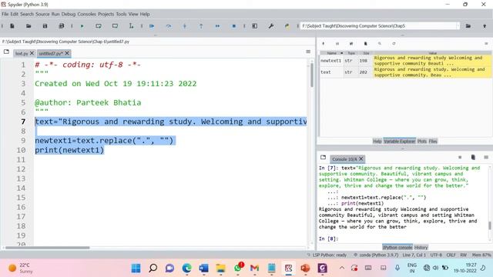This screenshot has height=277, width=493.
Task: Open Debug menu
Action: coord(69,14)
